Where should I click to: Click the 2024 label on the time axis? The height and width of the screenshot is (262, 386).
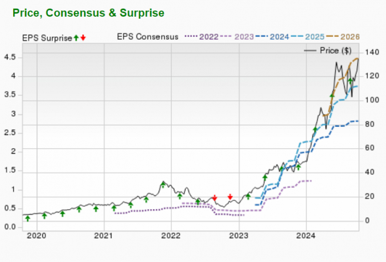(x=306, y=236)
